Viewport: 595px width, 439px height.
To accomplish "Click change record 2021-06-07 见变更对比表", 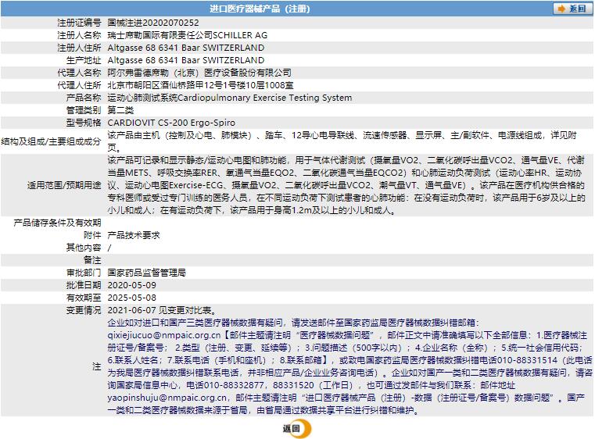I will point(163,310).
